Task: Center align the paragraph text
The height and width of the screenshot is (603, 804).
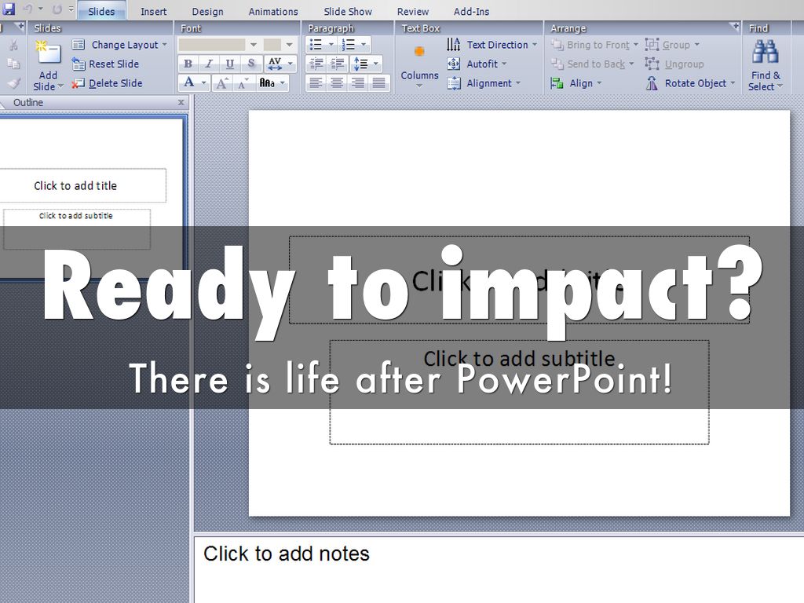Action: tap(337, 83)
